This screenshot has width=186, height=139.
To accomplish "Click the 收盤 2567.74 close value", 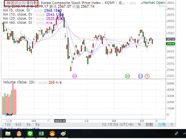I will point(83,6).
